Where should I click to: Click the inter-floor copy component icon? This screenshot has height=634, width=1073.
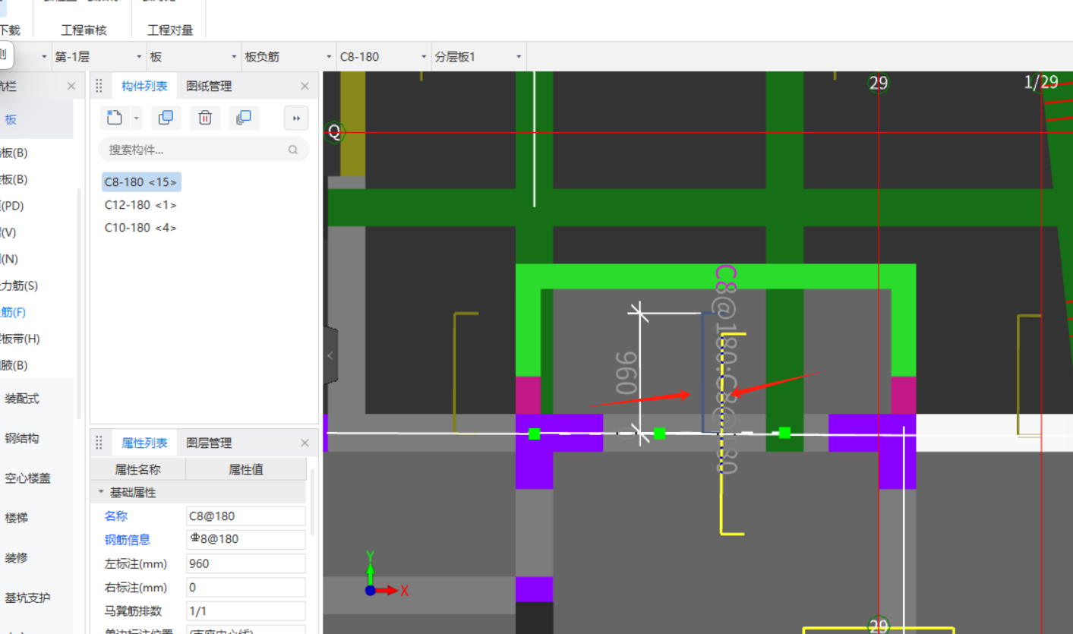tap(244, 118)
